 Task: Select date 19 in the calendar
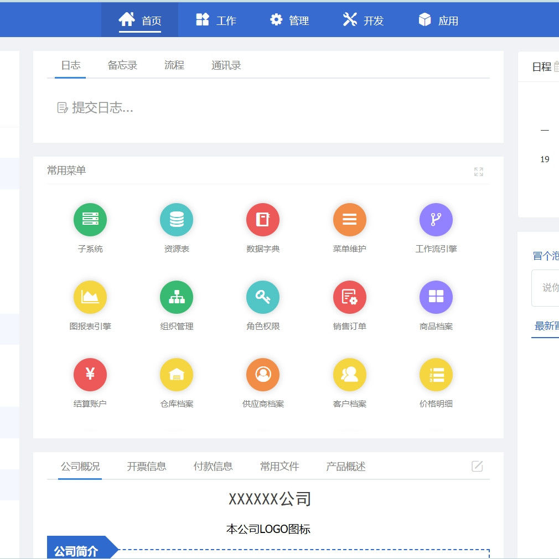(x=545, y=159)
